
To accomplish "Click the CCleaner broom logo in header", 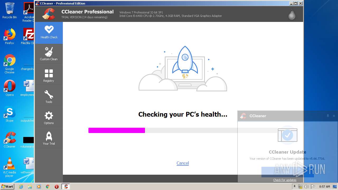I will [x=49, y=14].
